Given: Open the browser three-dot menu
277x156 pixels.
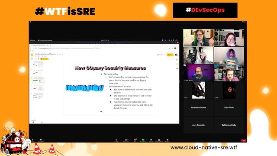Looking at the screenshot, I should 178,48.
